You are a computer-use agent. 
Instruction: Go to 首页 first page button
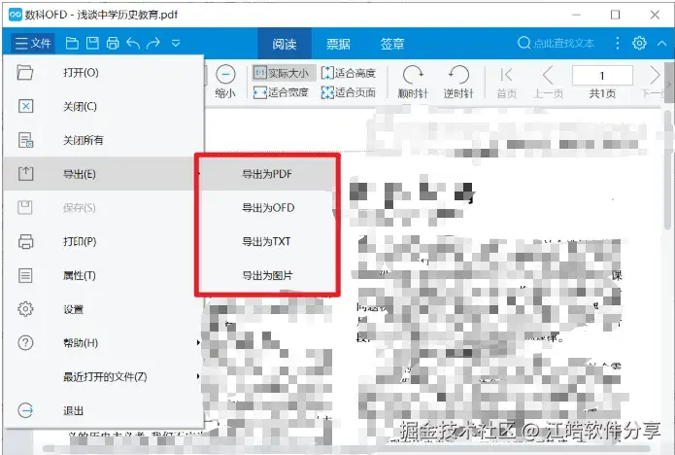(506, 83)
